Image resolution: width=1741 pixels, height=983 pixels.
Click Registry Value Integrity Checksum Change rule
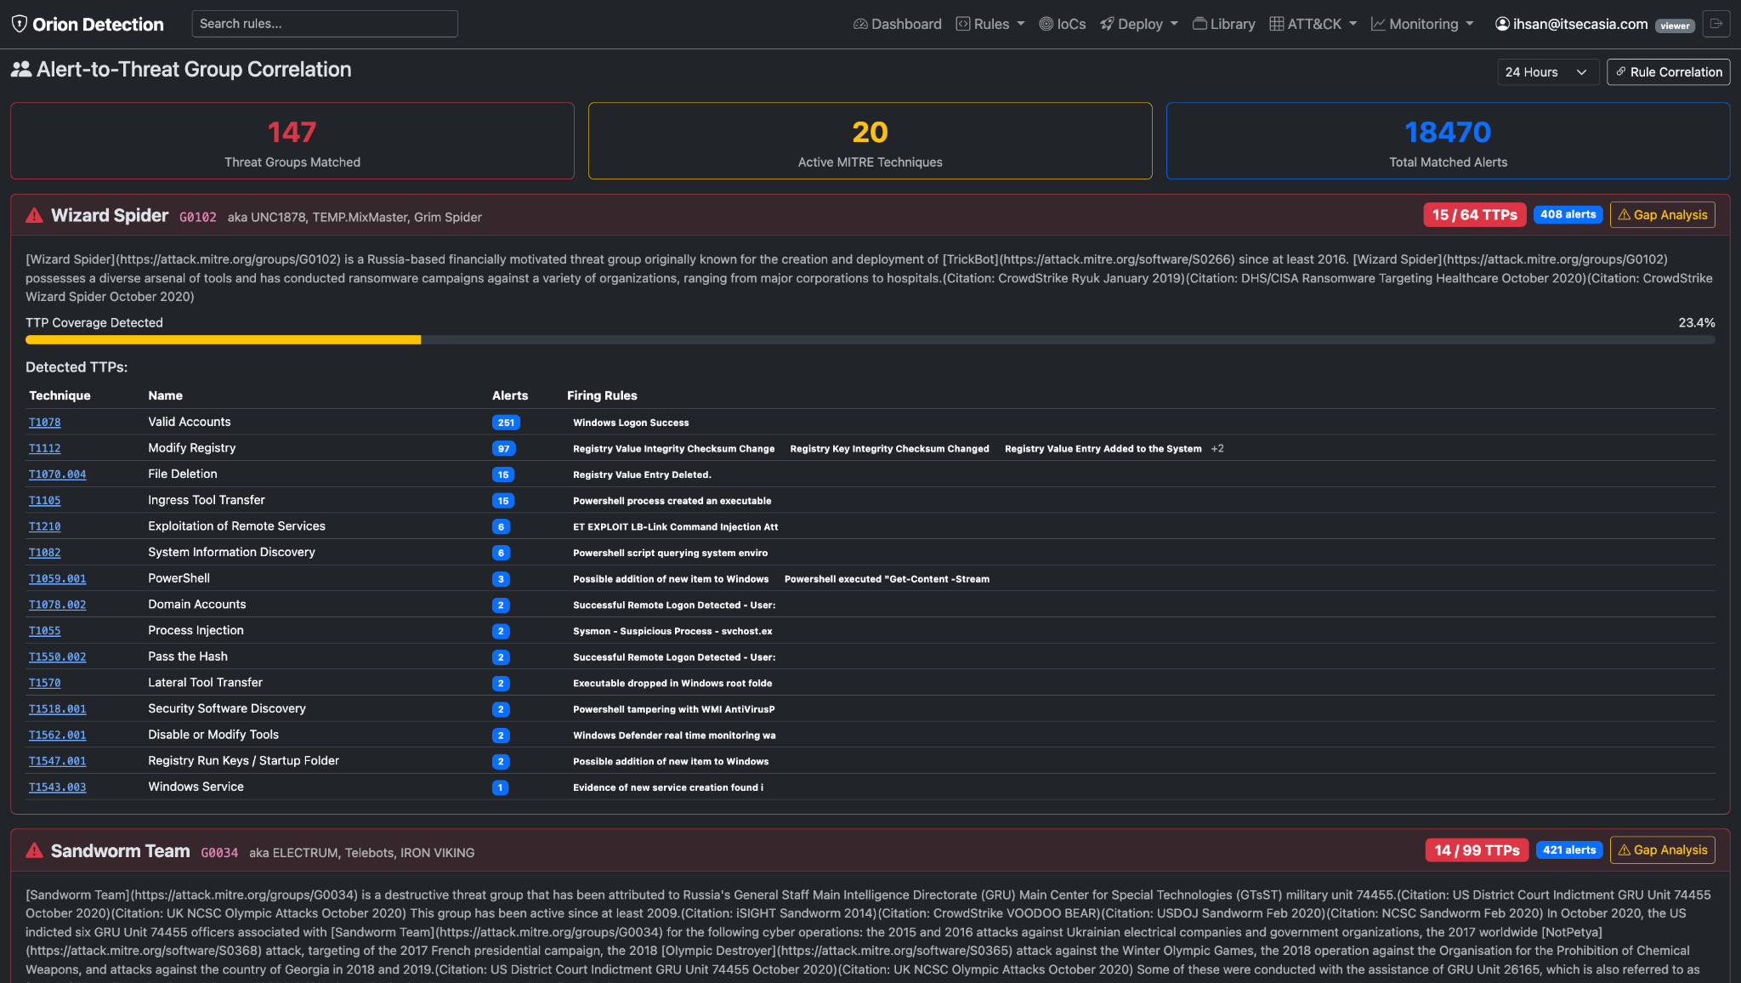pos(674,449)
